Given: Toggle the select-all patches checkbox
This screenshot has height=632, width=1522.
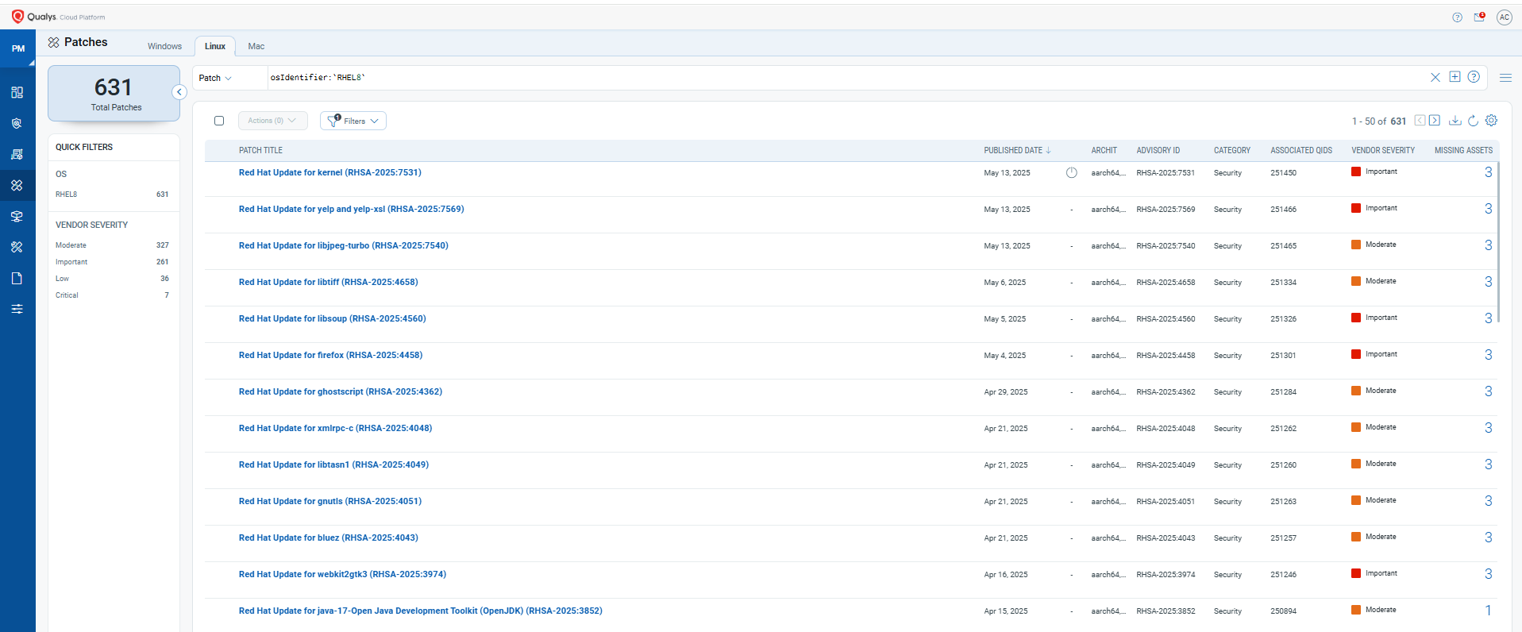Looking at the screenshot, I should click(219, 121).
